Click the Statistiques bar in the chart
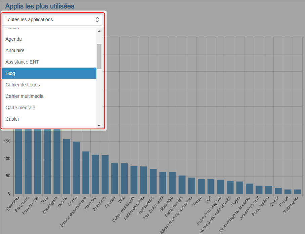This screenshot has height=234, width=305. [297, 192]
